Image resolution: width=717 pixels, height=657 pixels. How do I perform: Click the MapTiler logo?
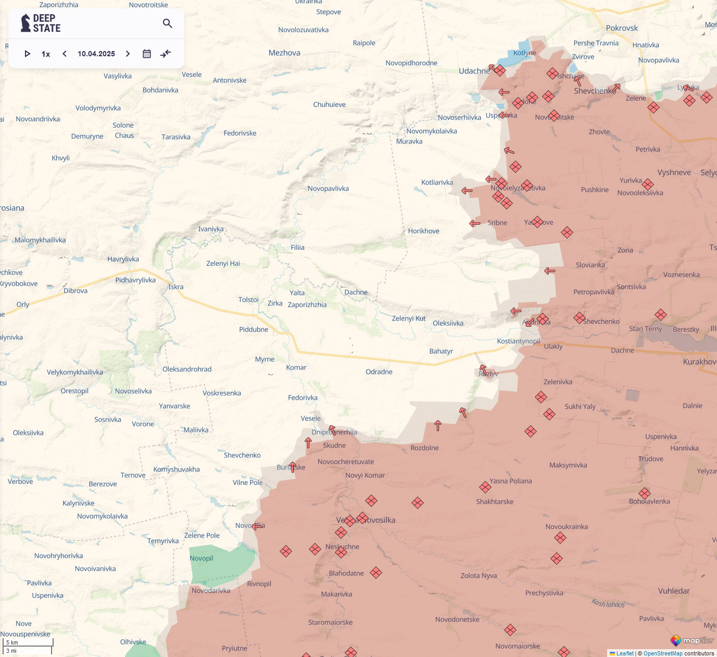click(x=692, y=640)
